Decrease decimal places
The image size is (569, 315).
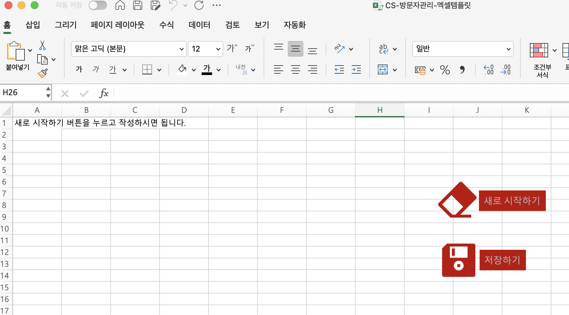click(505, 69)
